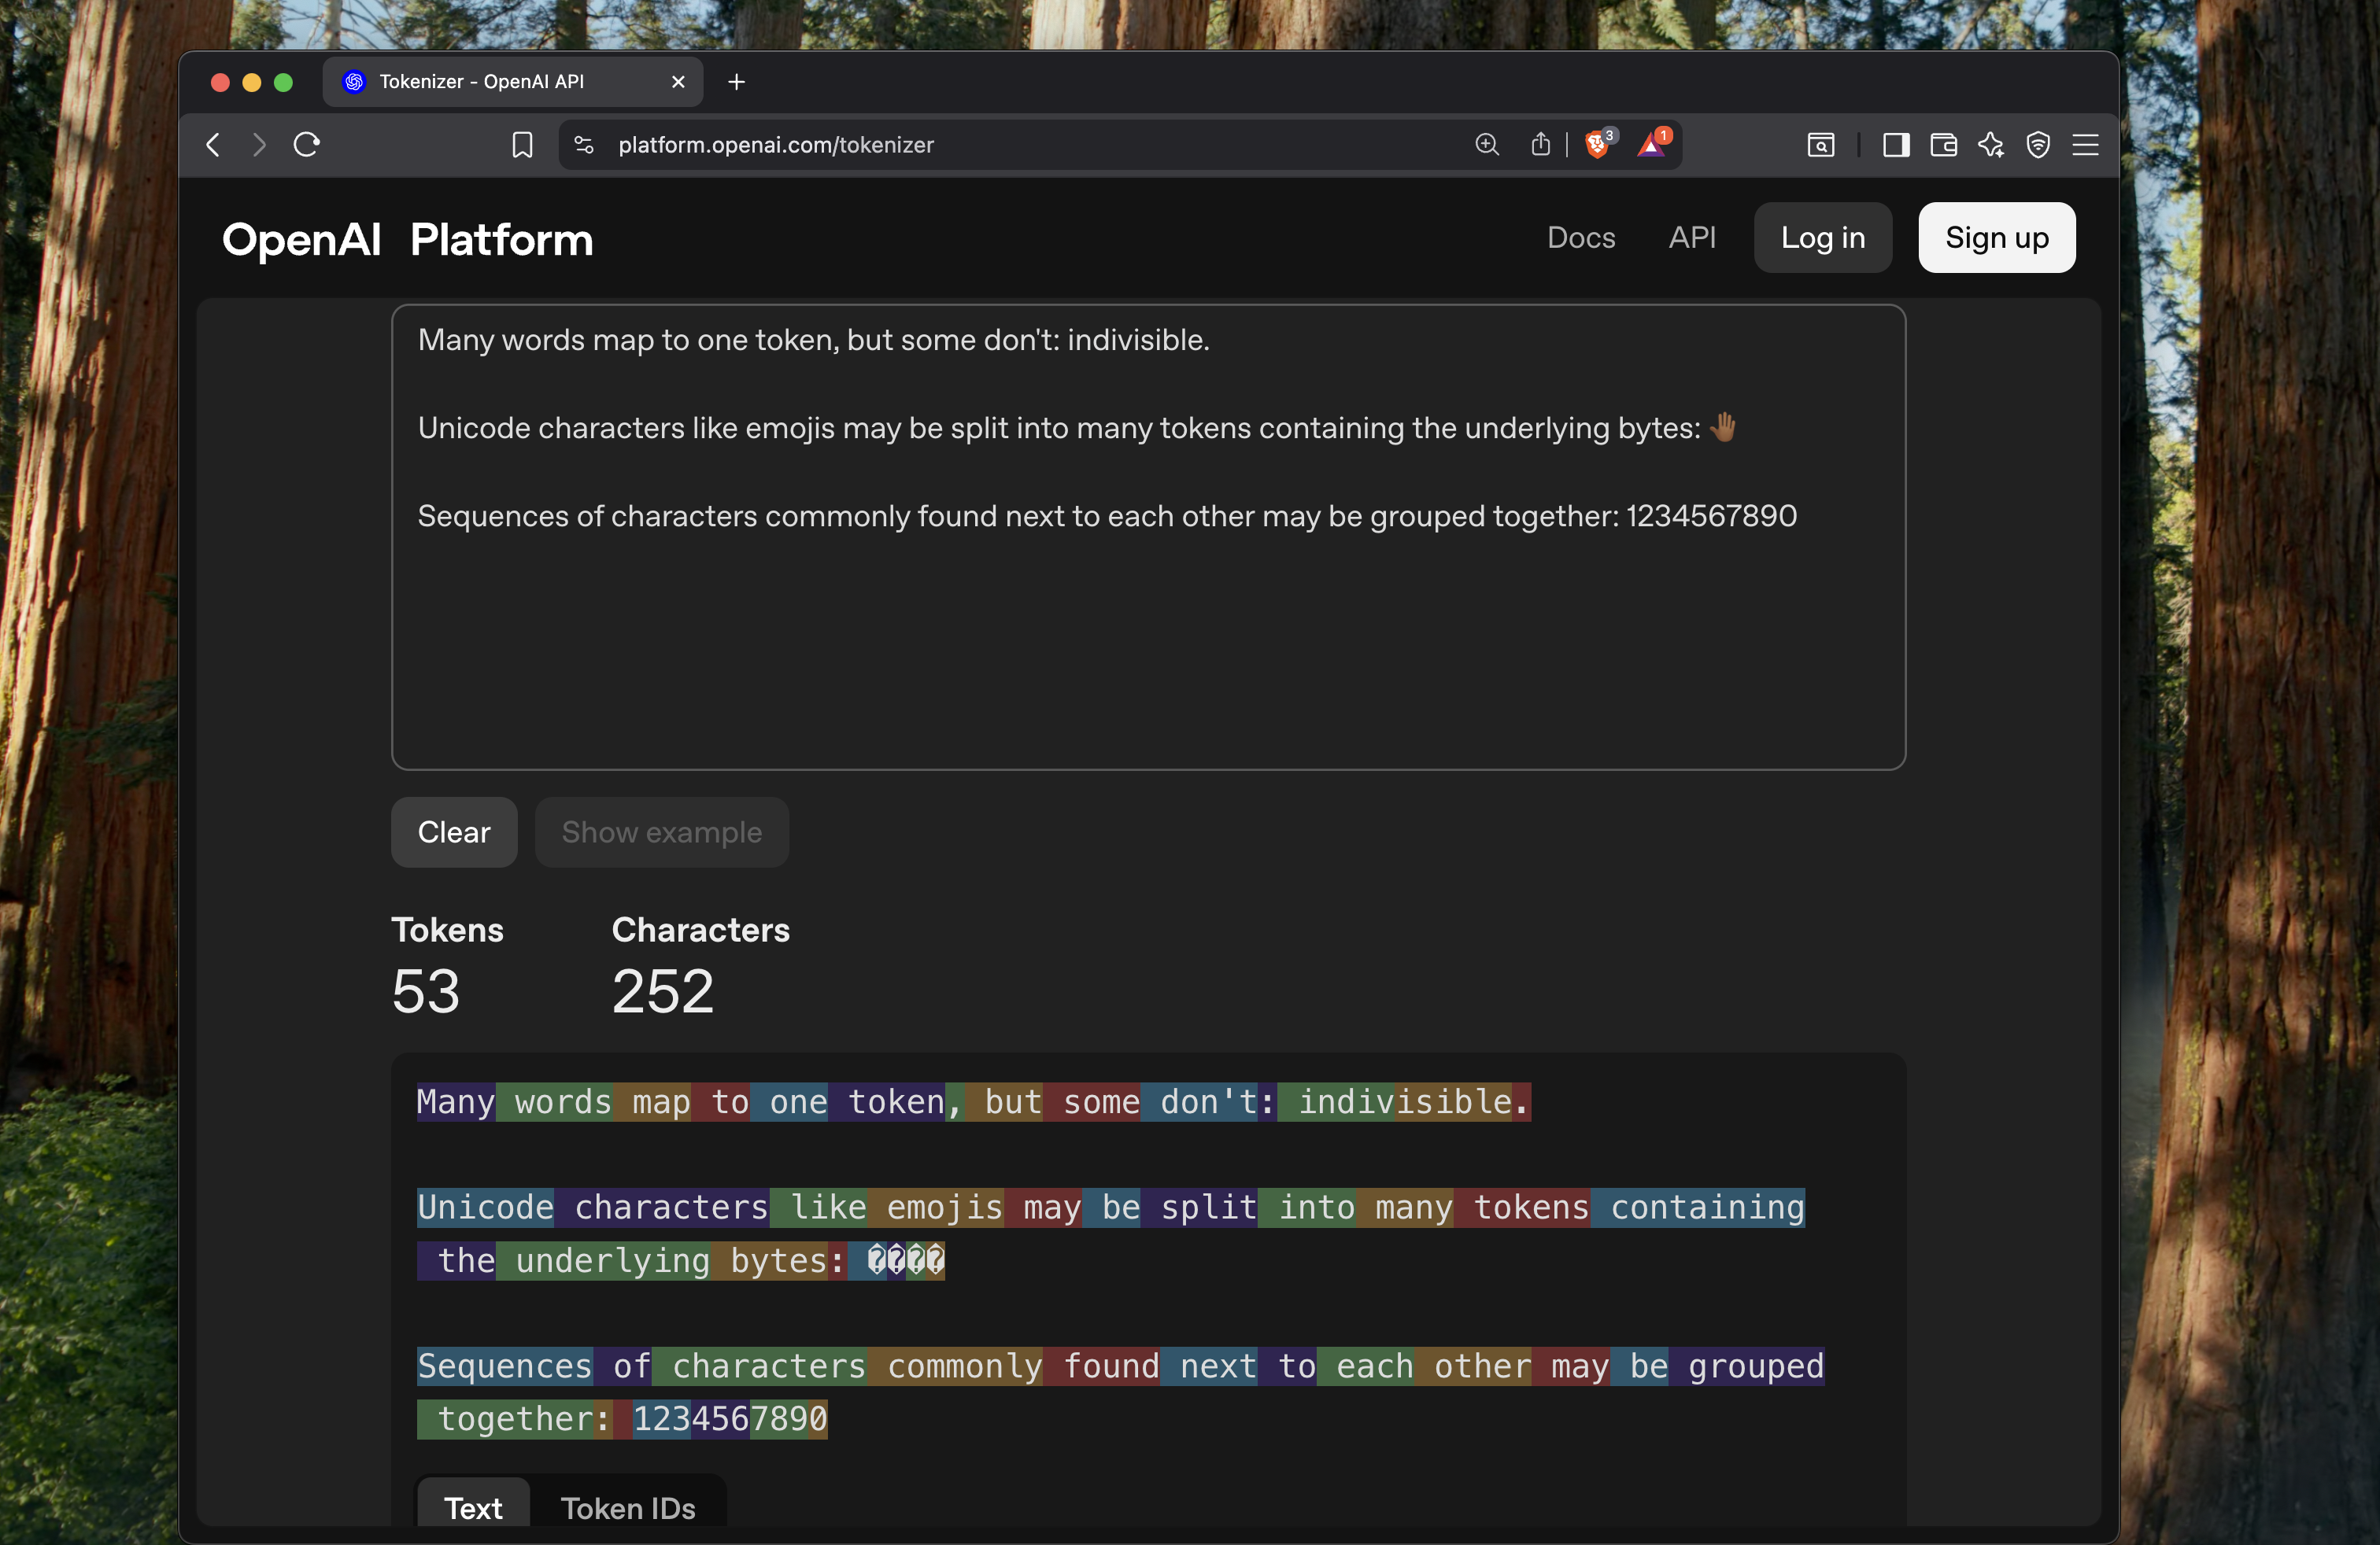Open the zoom magnifier icon in address bar
The height and width of the screenshot is (1545, 2380).
click(x=1487, y=145)
